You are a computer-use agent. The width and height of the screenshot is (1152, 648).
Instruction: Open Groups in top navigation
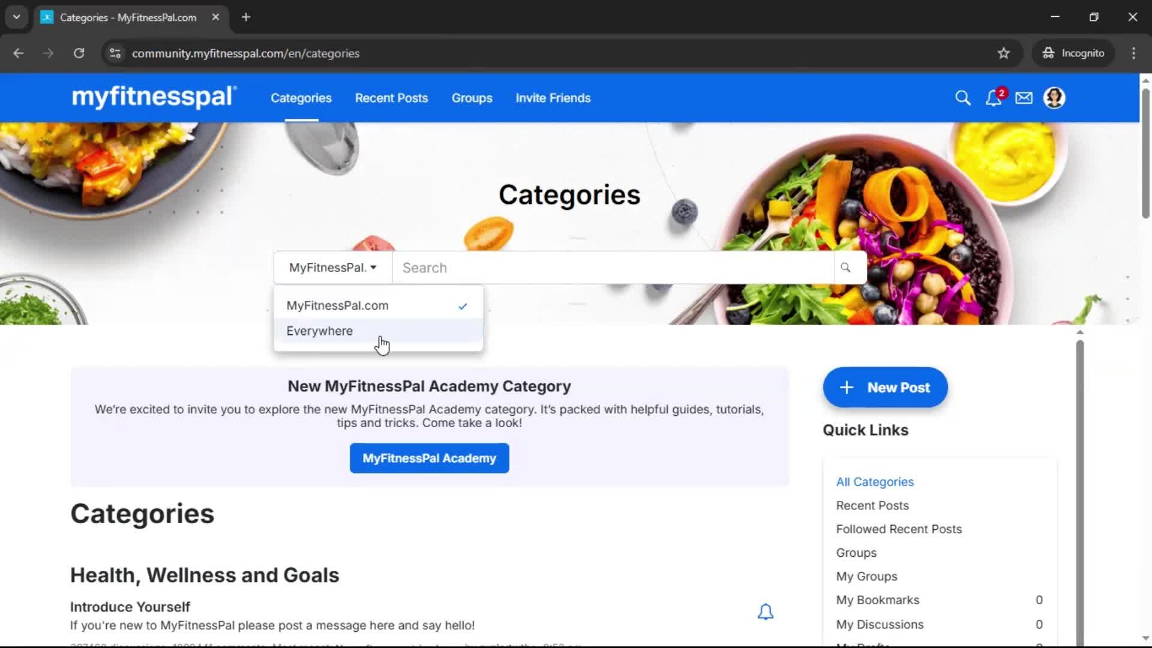tap(472, 98)
